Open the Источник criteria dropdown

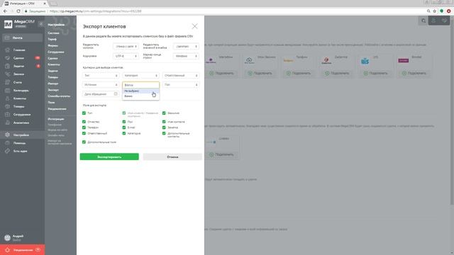click(101, 85)
